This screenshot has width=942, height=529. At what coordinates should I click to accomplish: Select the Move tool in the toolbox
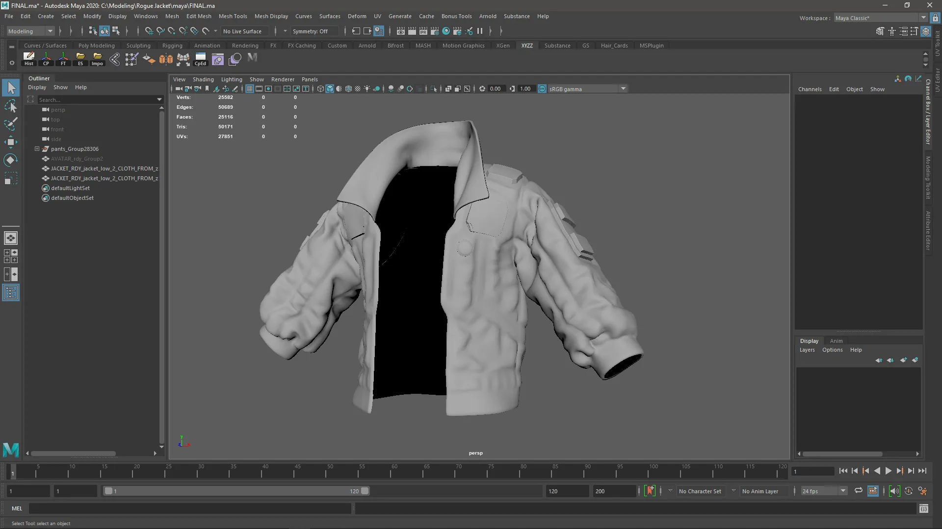click(10, 142)
